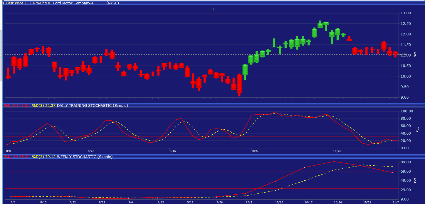Click the 12.00 price axis label

coord(405,34)
